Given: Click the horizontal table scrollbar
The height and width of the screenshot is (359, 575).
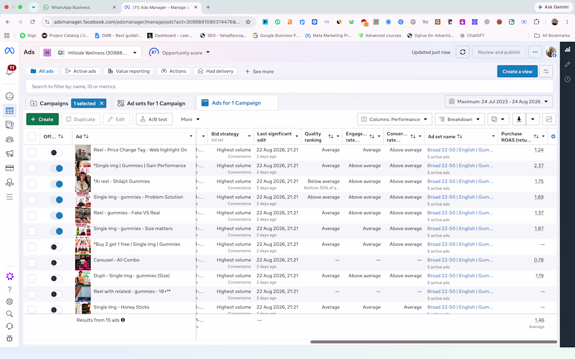Looking at the screenshot, I should pos(433,342).
